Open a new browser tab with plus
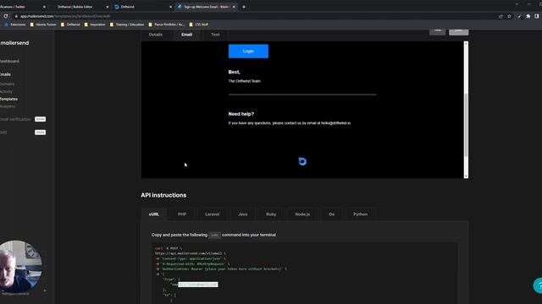The width and height of the screenshot is (542, 304). click(244, 7)
